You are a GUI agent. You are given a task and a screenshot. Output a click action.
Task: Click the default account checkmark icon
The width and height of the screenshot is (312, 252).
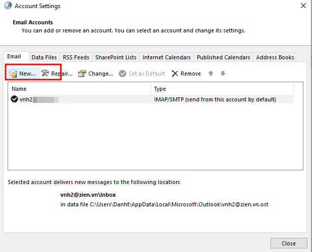[x=14, y=99]
